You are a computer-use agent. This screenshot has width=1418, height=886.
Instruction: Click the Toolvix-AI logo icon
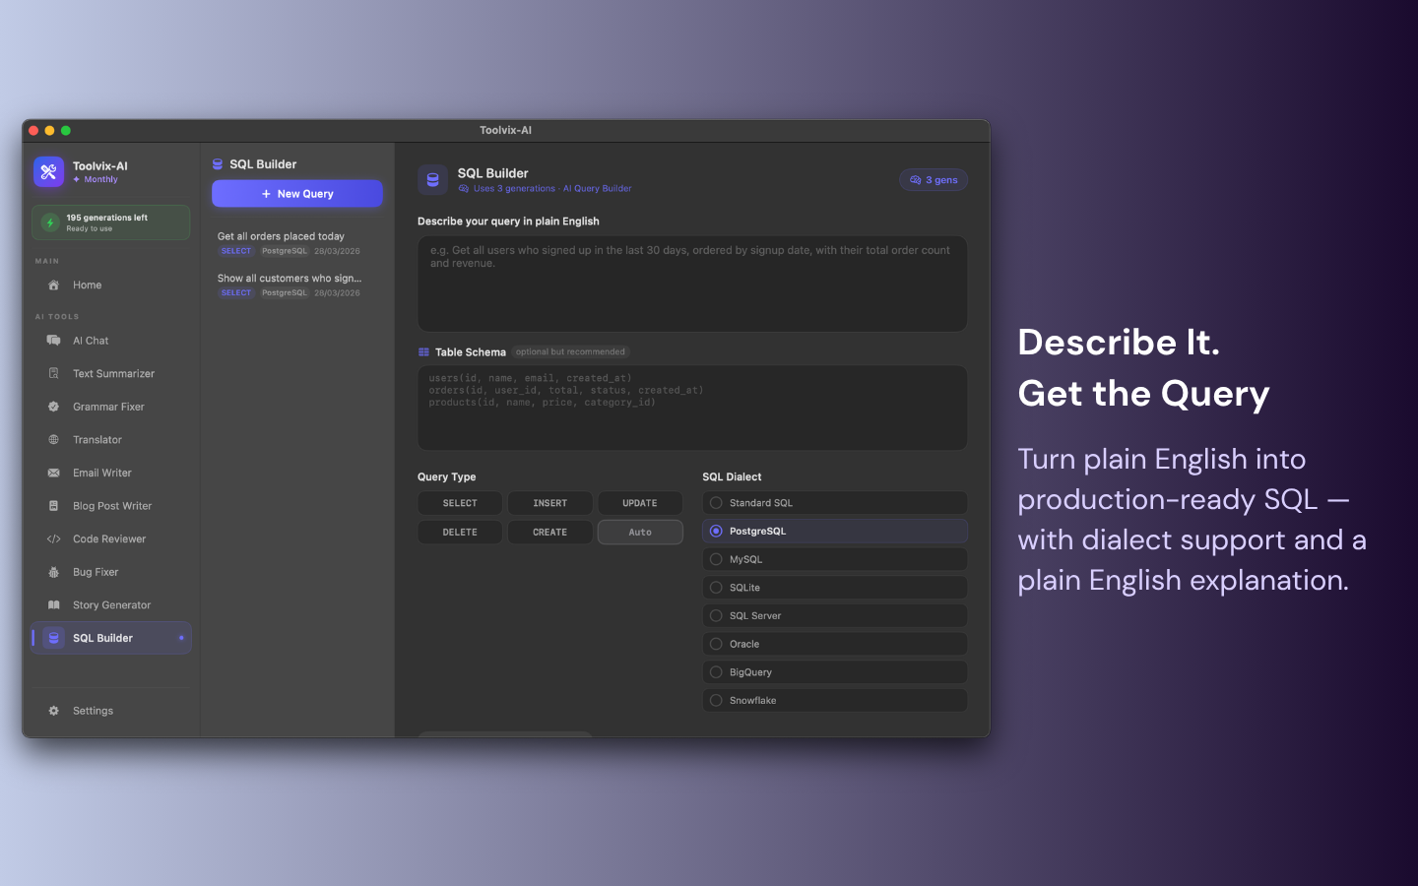pyautogui.click(x=48, y=171)
